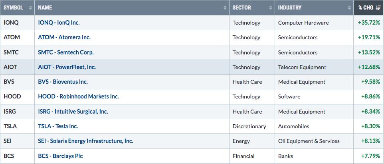The height and width of the screenshot is (164, 384).
Task: Open ISRG - Intuitive Surgical link
Action: pyautogui.click(x=73, y=112)
